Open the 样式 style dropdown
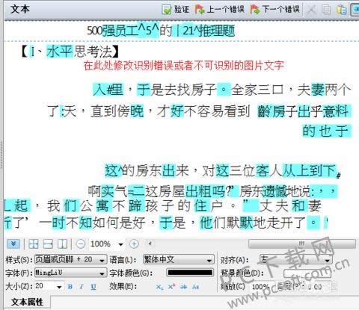This screenshot has height=310, width=359. pyautogui.click(x=70, y=260)
